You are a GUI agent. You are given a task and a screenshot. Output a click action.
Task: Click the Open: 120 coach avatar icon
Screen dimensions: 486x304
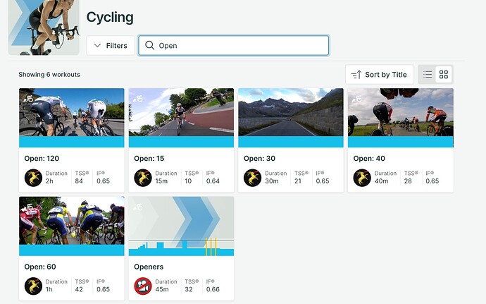tap(33, 177)
